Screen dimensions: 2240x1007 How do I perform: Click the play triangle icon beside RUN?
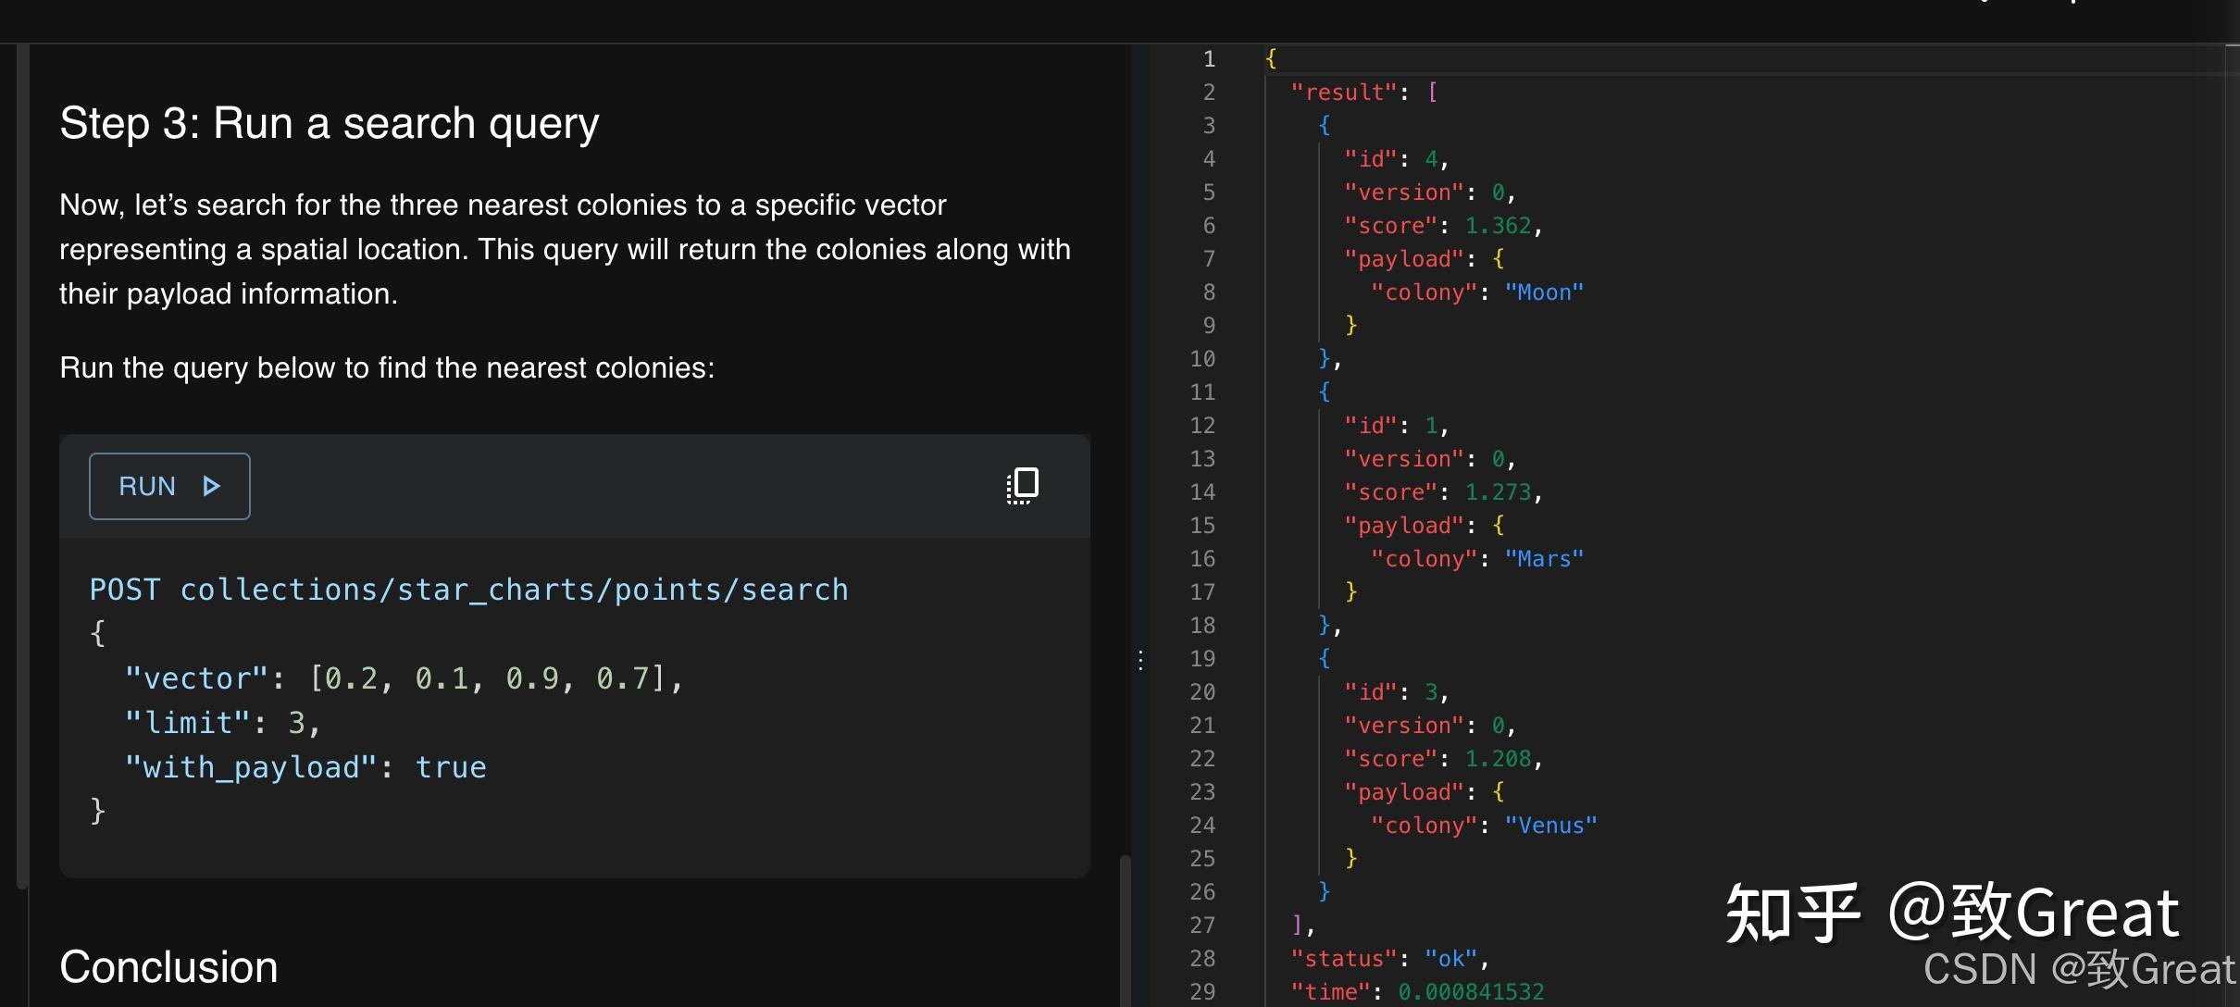(x=211, y=486)
